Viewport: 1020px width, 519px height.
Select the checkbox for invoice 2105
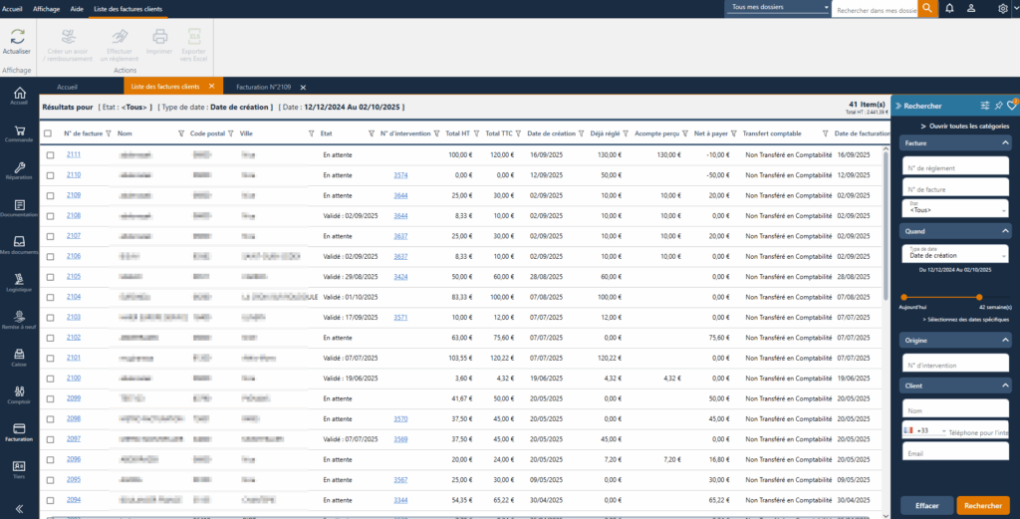pyautogui.click(x=50, y=277)
